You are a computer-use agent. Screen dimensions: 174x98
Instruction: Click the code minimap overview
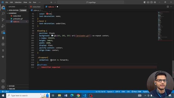165,26
